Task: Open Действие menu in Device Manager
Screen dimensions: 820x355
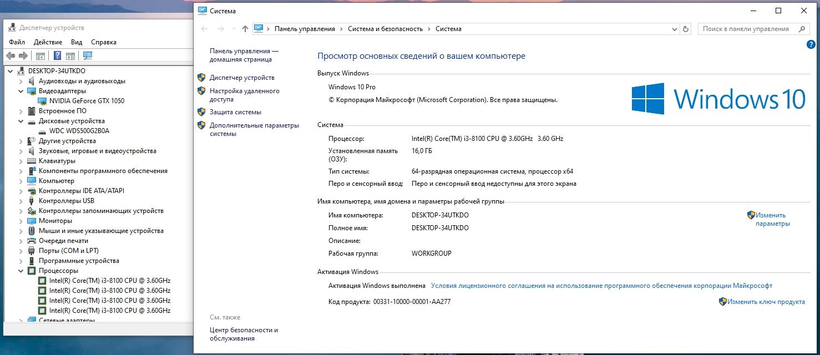Action: 48,42
